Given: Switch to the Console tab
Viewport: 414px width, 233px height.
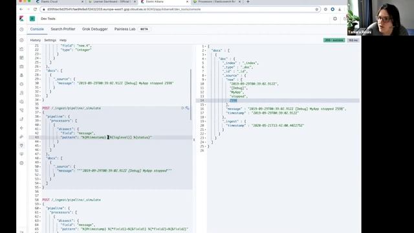Looking at the screenshot, I should coord(37,29).
